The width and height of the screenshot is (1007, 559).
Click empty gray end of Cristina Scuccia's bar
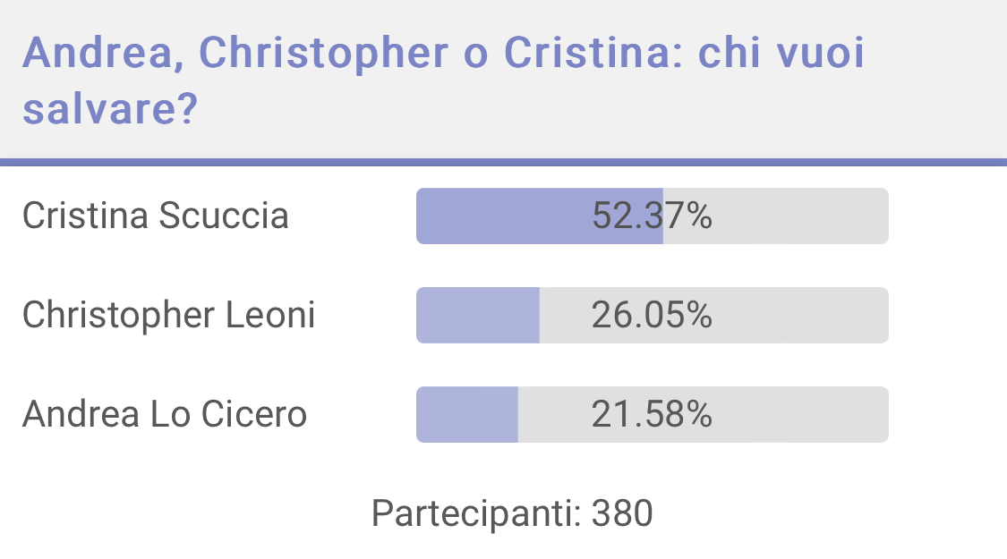point(801,216)
